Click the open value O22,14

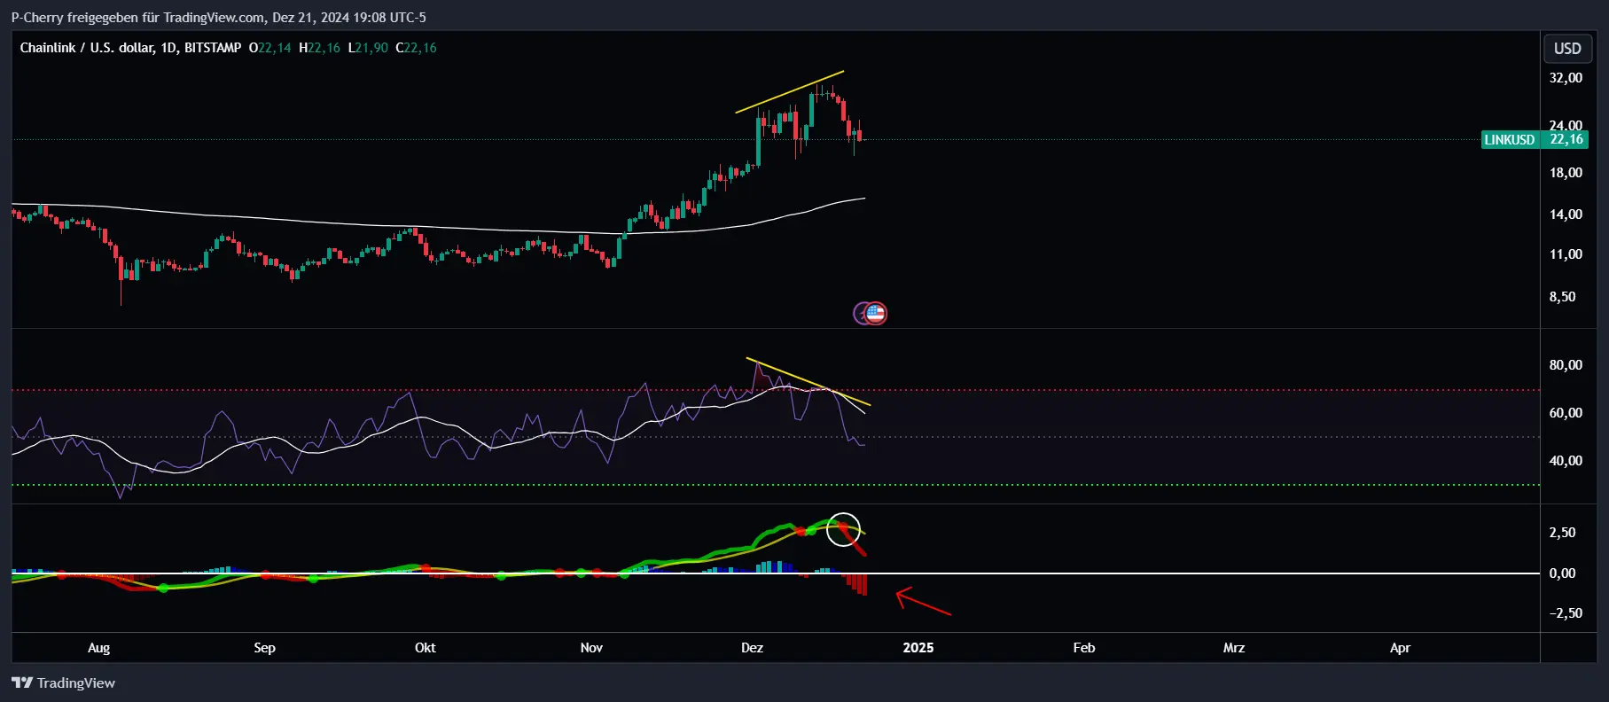(269, 48)
